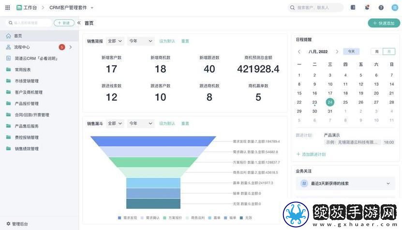
Task: Click the folder icon for 产品报价管理
Action: point(8,104)
